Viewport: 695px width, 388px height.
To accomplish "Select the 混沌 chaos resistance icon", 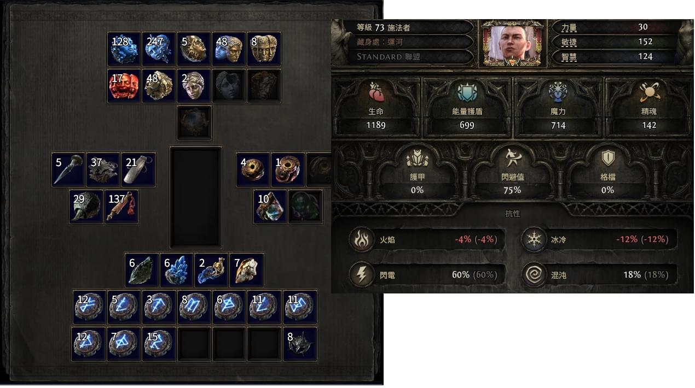I will 532,274.
